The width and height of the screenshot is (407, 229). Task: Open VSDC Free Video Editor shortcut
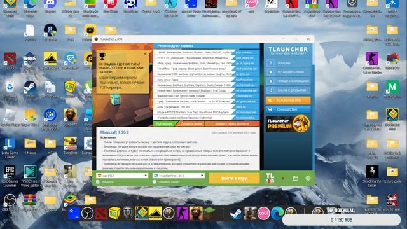(x=30, y=176)
